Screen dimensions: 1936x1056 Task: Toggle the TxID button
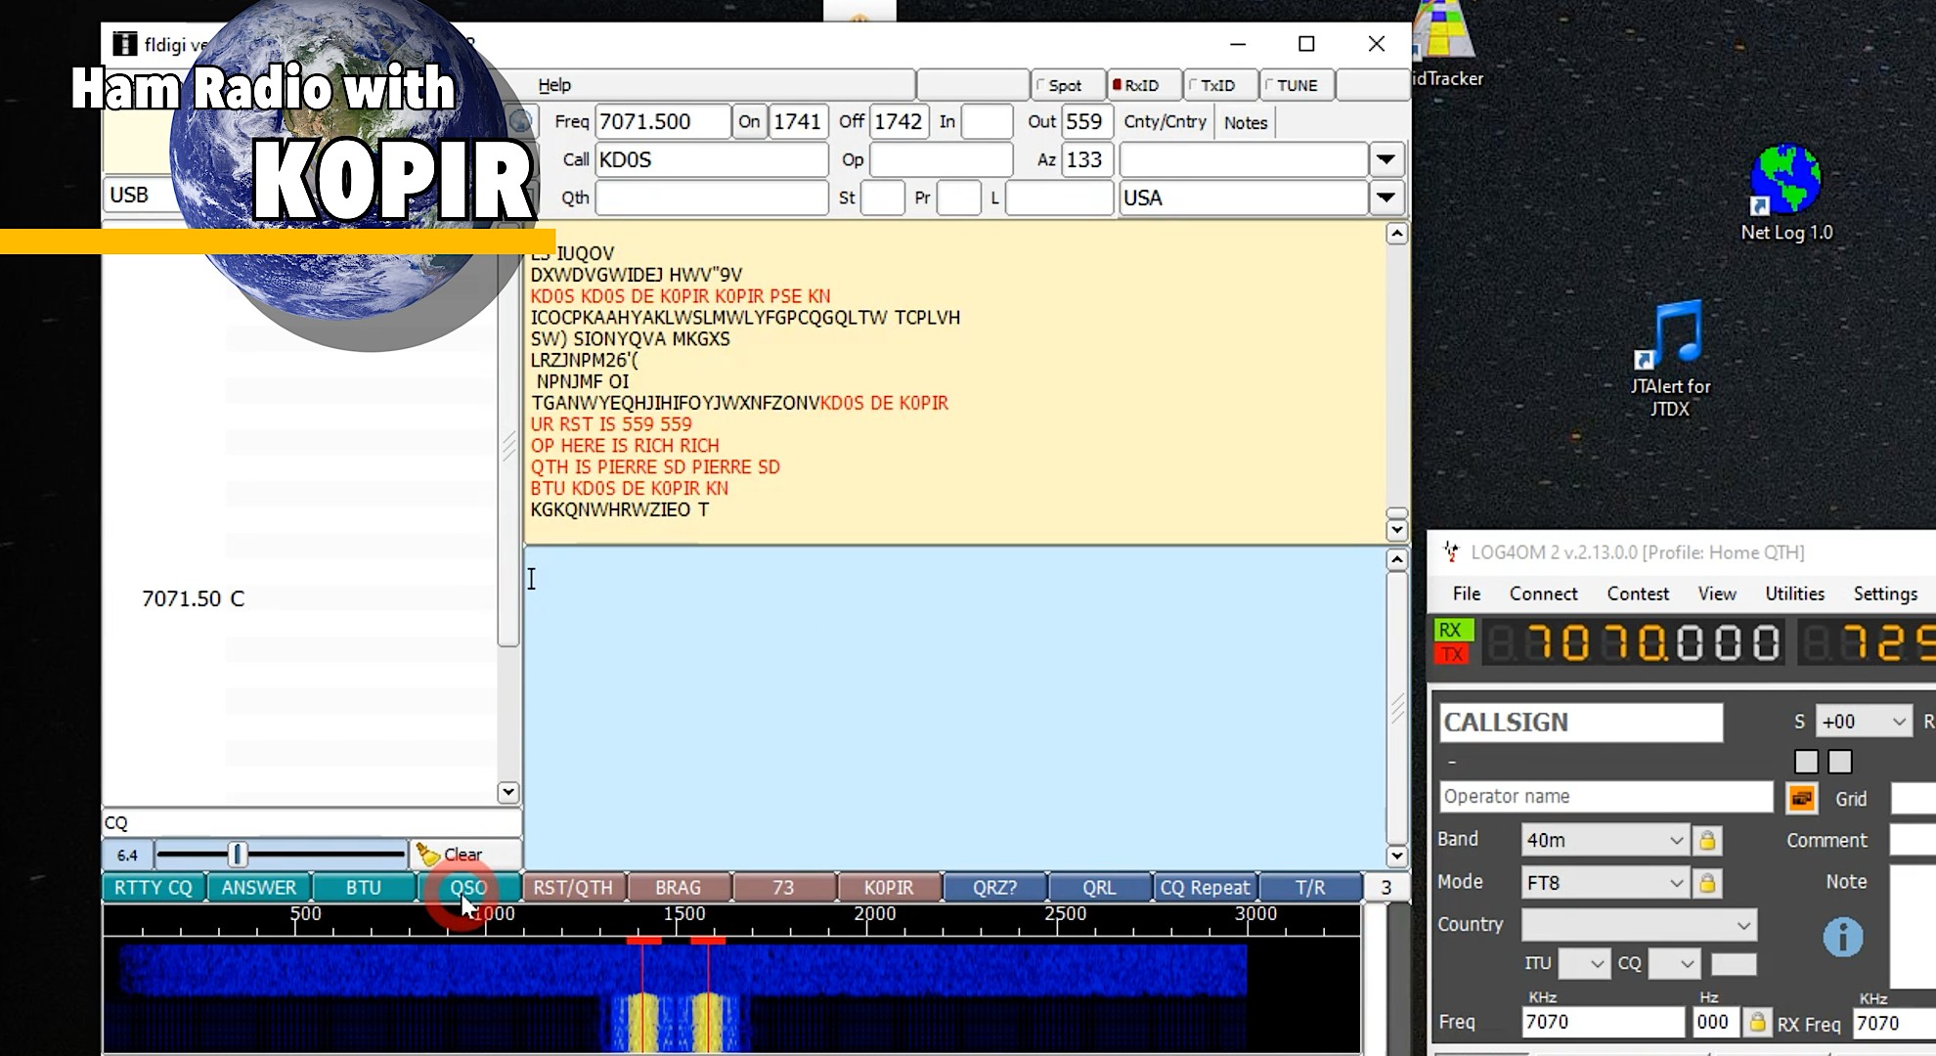point(1219,85)
